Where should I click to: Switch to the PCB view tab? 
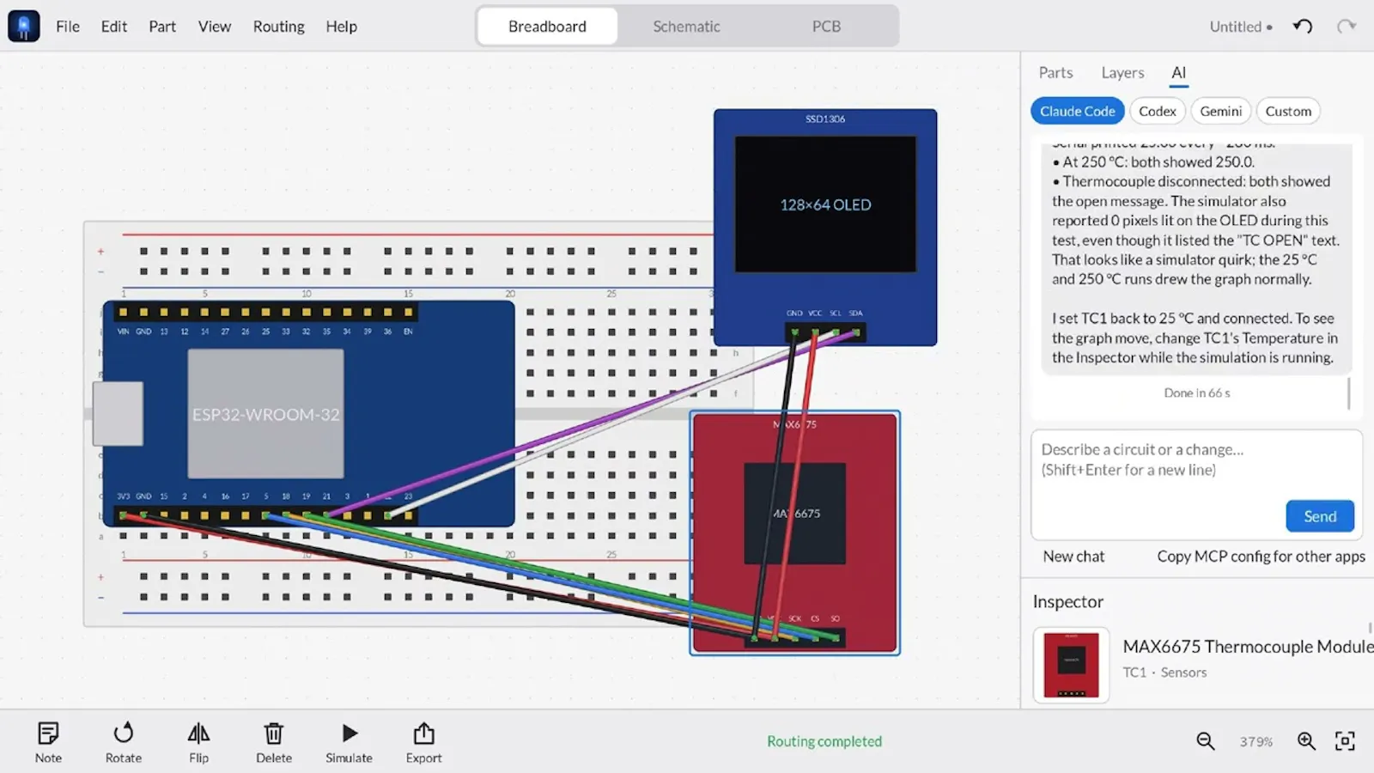tap(826, 26)
